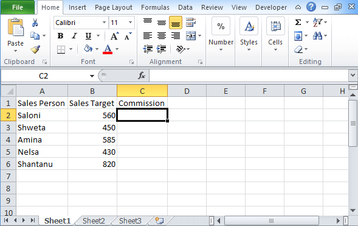358x226 pixels.
Task: Switch to Sheet2 worksheet tab
Action: point(94,221)
